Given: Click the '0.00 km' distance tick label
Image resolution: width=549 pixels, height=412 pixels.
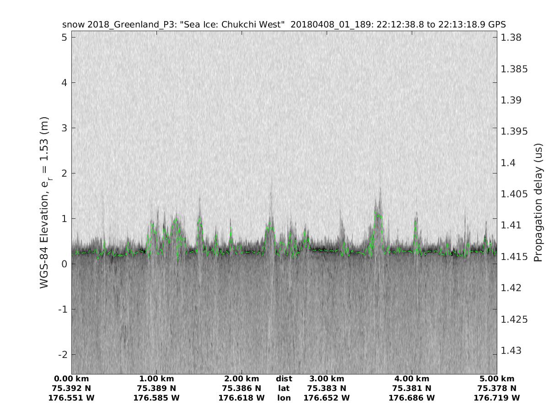Looking at the screenshot, I should 71,379.
